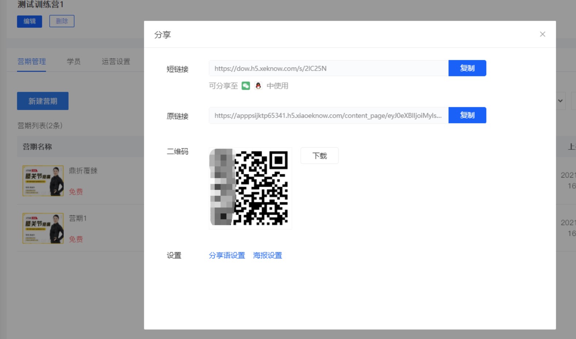
Task: Select camp name 鼎折覆餗
Action: pyautogui.click(x=83, y=171)
